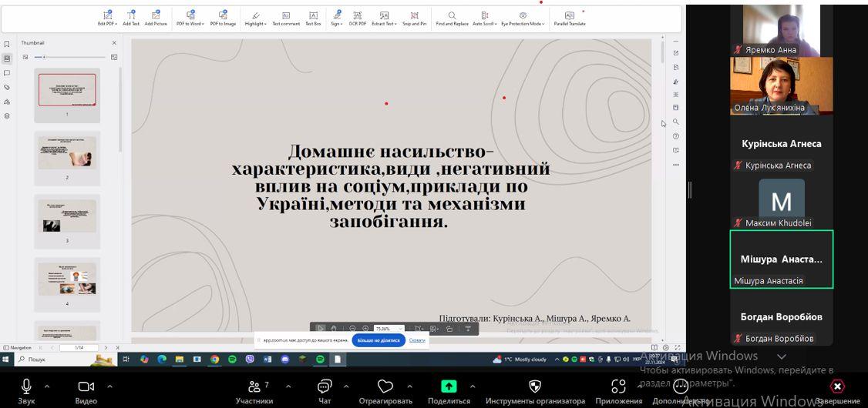The height and width of the screenshot is (408, 868).
Task: Expand the Highlight dropdown
Action: click(x=256, y=18)
